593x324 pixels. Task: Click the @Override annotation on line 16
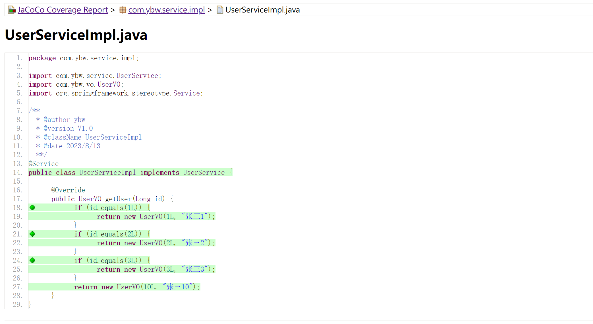68,190
